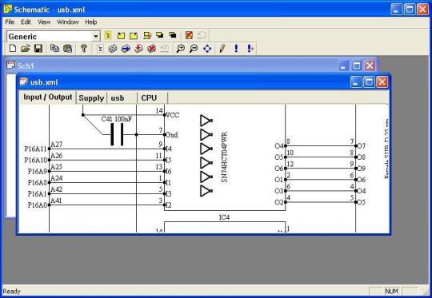Click the first yellow folder-tab sheet icon
The image size is (432, 298).
click(x=121, y=35)
